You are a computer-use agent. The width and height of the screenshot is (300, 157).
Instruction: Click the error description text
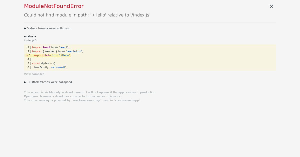pyautogui.click(x=87, y=15)
